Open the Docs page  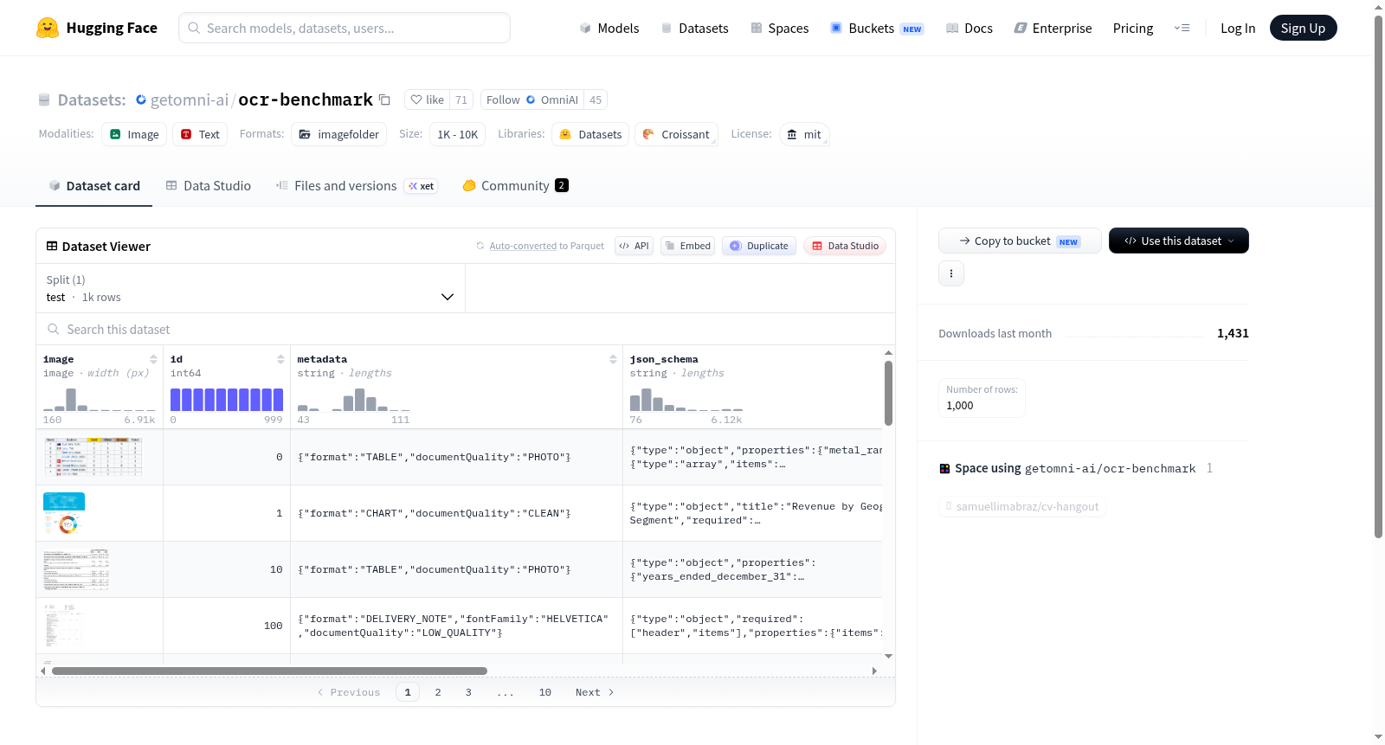[969, 29]
